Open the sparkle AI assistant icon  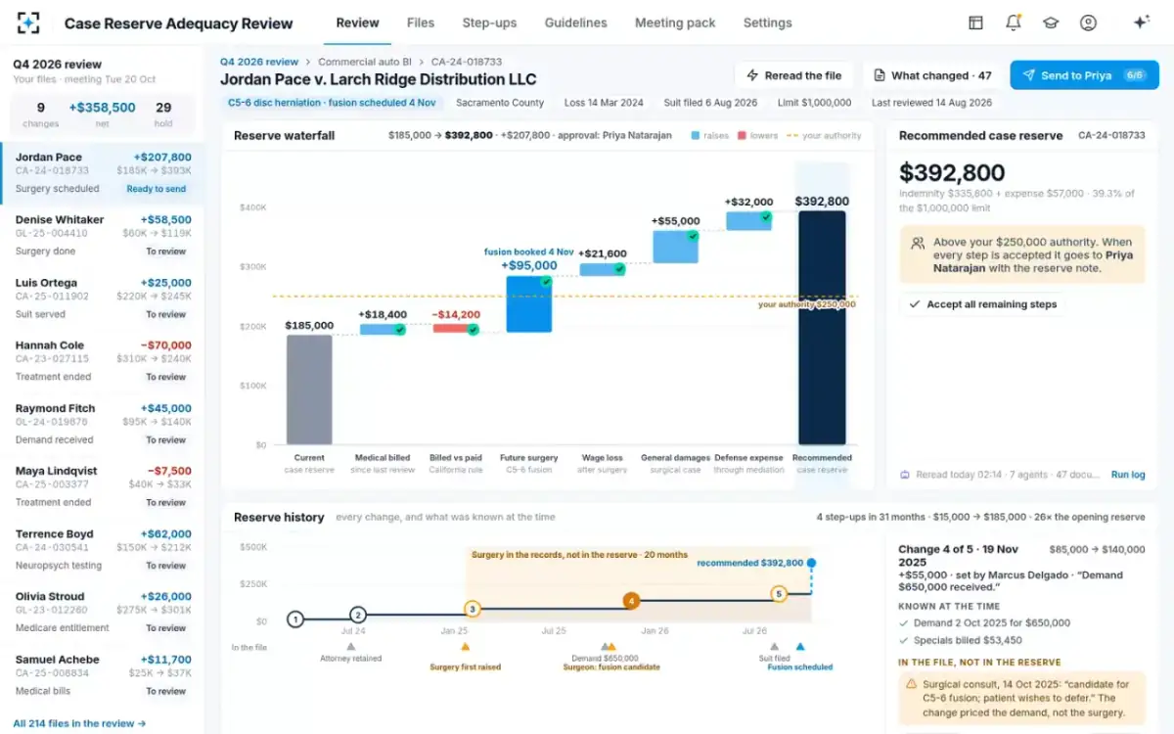click(x=1141, y=23)
